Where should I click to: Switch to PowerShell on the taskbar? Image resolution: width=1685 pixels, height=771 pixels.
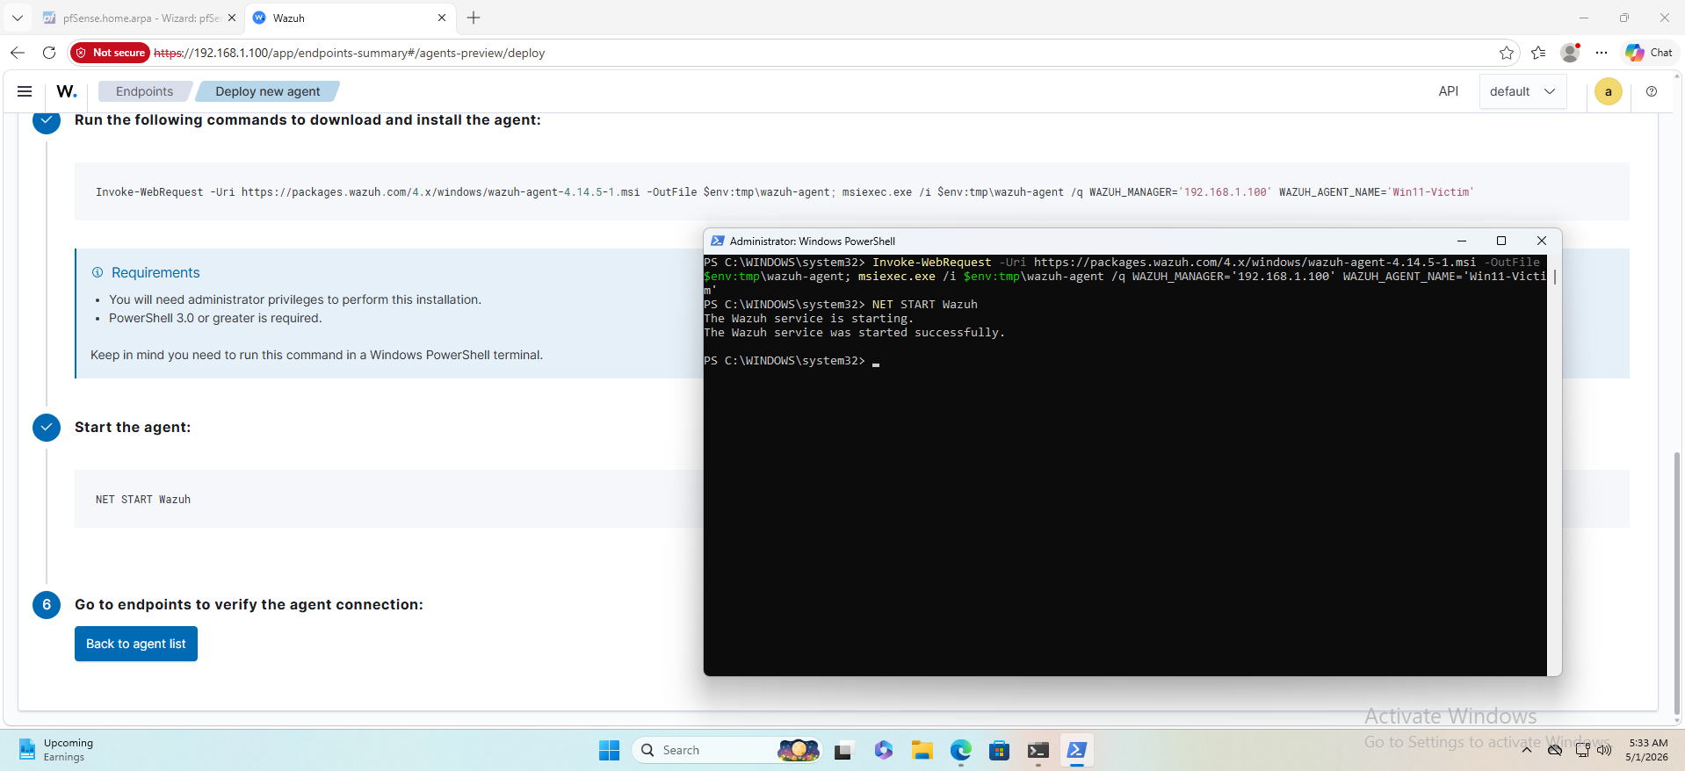pyautogui.click(x=1076, y=750)
